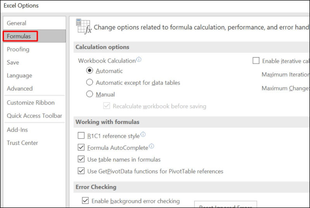Uncheck Use GetPivotData functions checkbox
310x208 pixels.
point(81,171)
